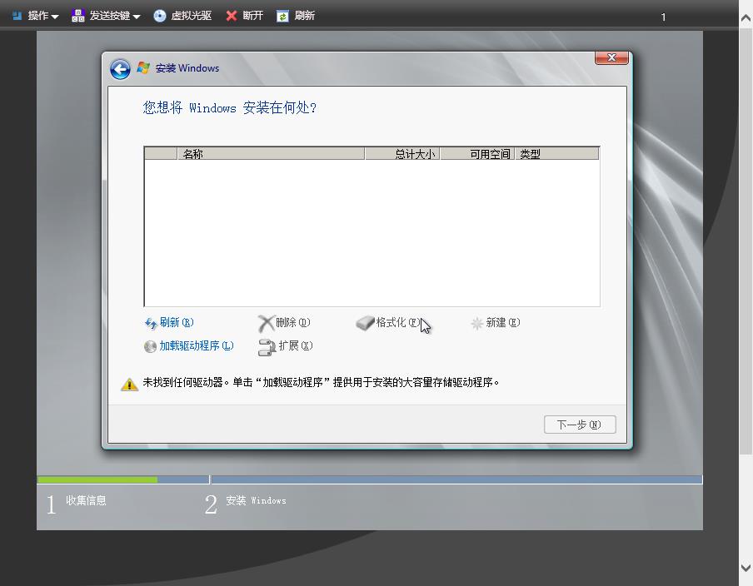
Task: Click the 安装 Windows step 2 label
Action: tap(256, 500)
